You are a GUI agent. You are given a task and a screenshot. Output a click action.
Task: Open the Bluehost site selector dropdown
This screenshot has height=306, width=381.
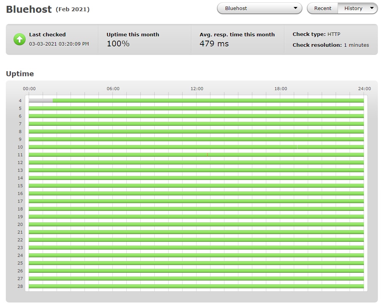(259, 8)
